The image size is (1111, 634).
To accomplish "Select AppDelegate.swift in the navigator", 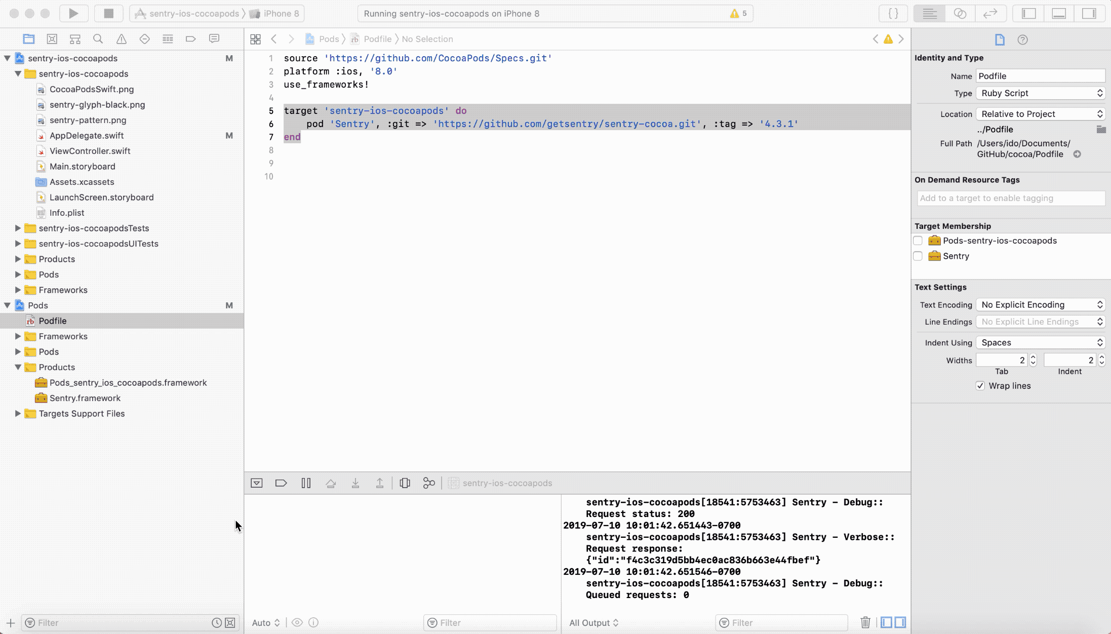I will pyautogui.click(x=87, y=136).
